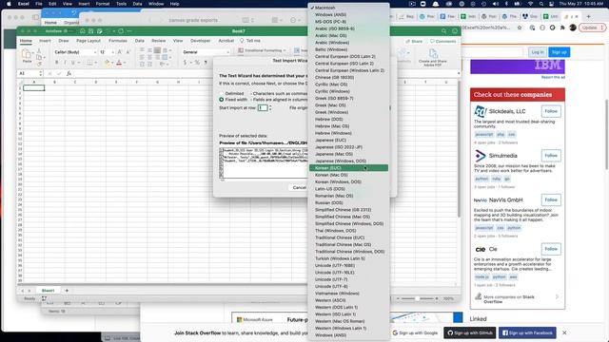Open the Name Box A1 dropdown
The height and width of the screenshot is (342, 609).
point(40,73)
